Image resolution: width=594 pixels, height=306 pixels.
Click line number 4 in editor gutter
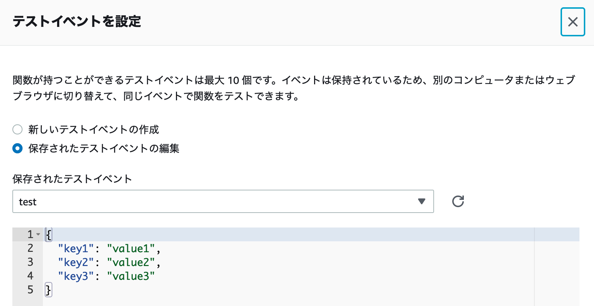pos(30,276)
